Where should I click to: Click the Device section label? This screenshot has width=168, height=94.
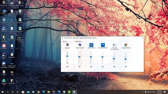[65, 42]
